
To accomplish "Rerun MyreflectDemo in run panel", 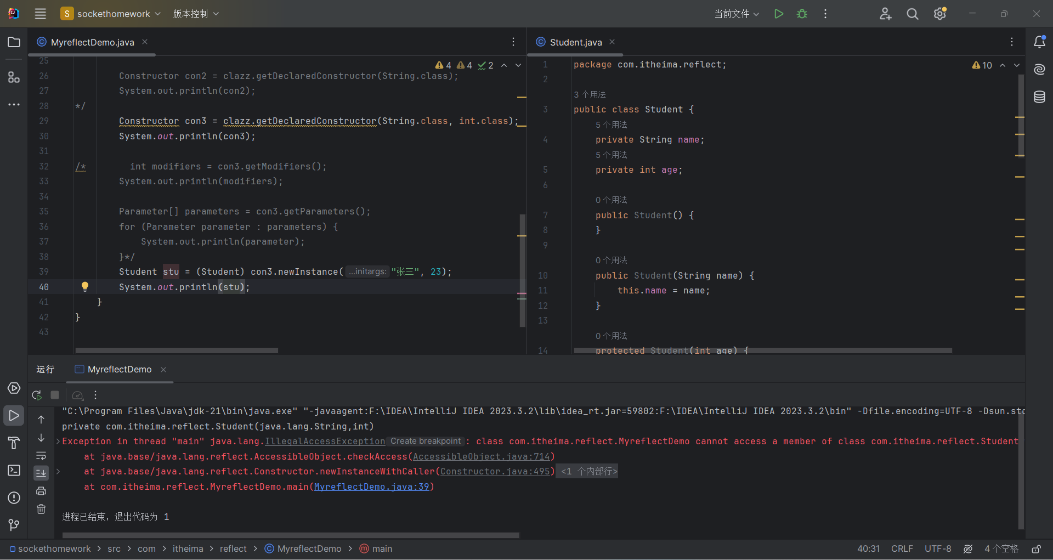I will coord(37,395).
